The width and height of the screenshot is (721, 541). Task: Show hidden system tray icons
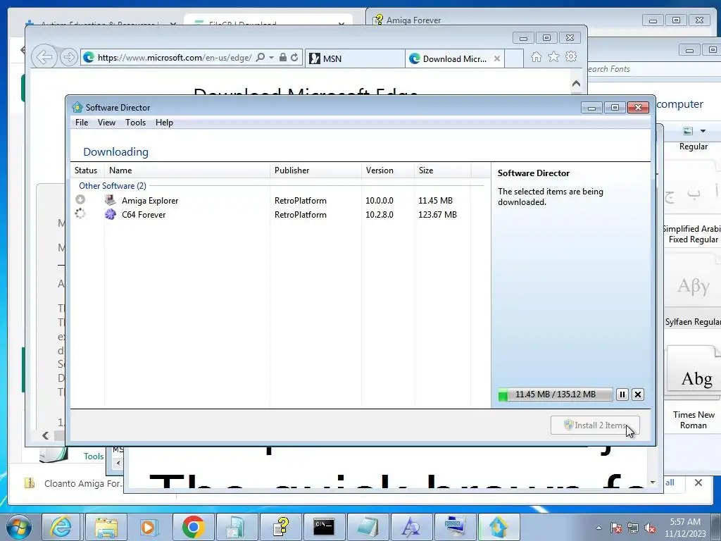(598, 528)
